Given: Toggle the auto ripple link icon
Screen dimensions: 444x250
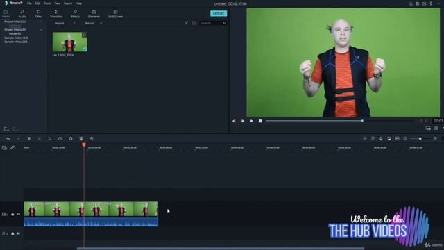Looking at the screenshot, I should click(12, 148).
